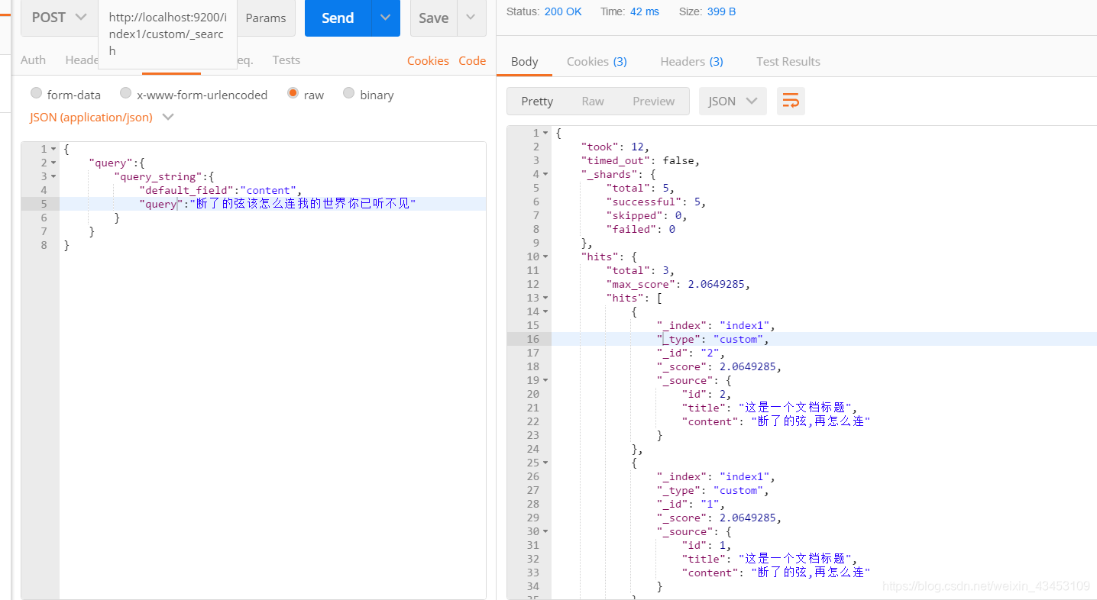1097x600 pixels.
Task: Open the Send button dropdown arrow
Action: (x=386, y=18)
